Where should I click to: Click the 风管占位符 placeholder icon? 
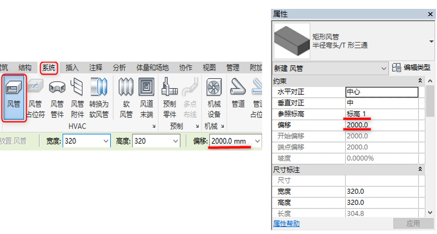pyautogui.click(x=36, y=98)
